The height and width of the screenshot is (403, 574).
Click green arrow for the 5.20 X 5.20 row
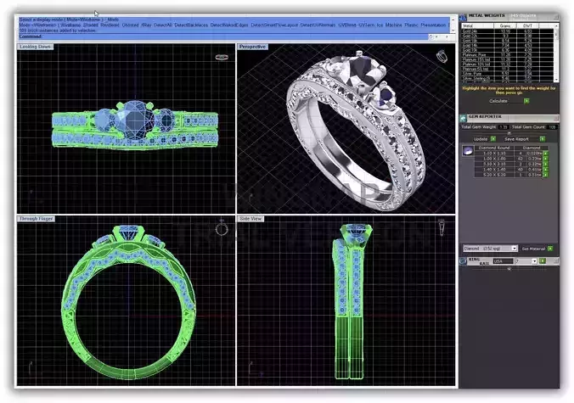pos(545,175)
